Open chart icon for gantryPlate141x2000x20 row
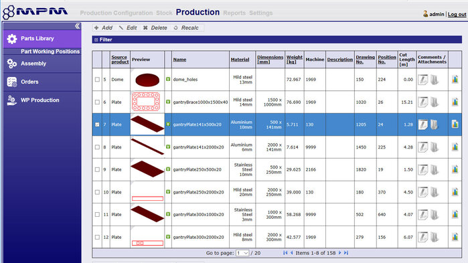Screen dimensions: 468x263 tap(455, 147)
